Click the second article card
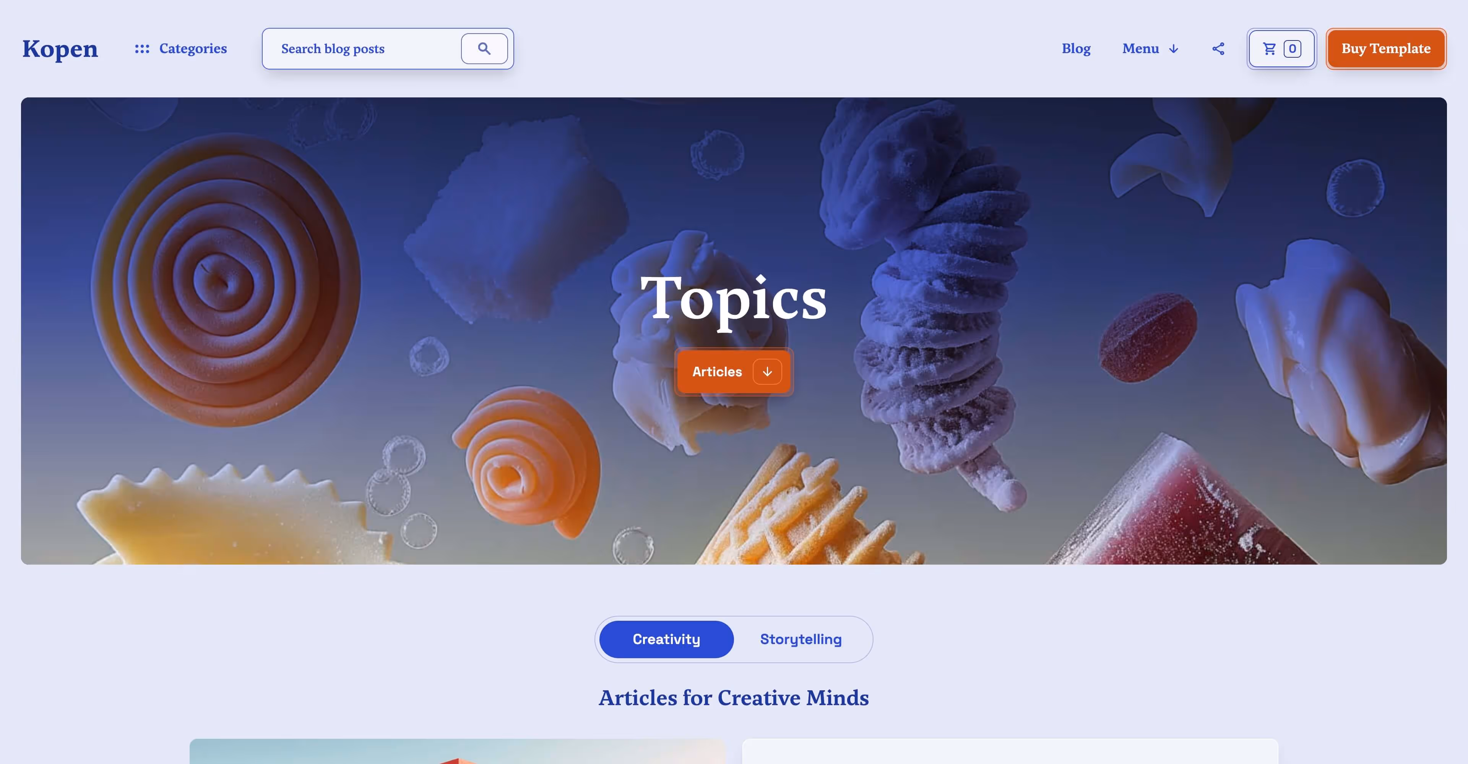The image size is (1468, 764). coord(1010,751)
